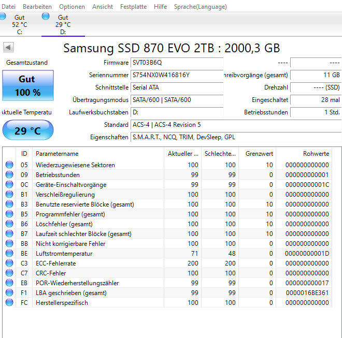Click the Laufwerksbuchstaben field D:
The image size is (342, 338).
coord(177,112)
